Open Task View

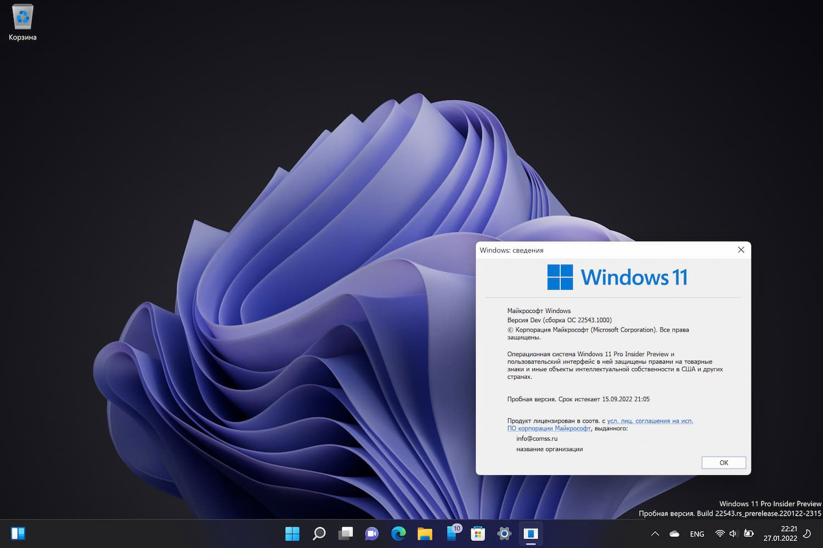[x=346, y=533]
